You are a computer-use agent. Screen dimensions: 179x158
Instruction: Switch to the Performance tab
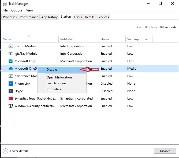(29, 17)
